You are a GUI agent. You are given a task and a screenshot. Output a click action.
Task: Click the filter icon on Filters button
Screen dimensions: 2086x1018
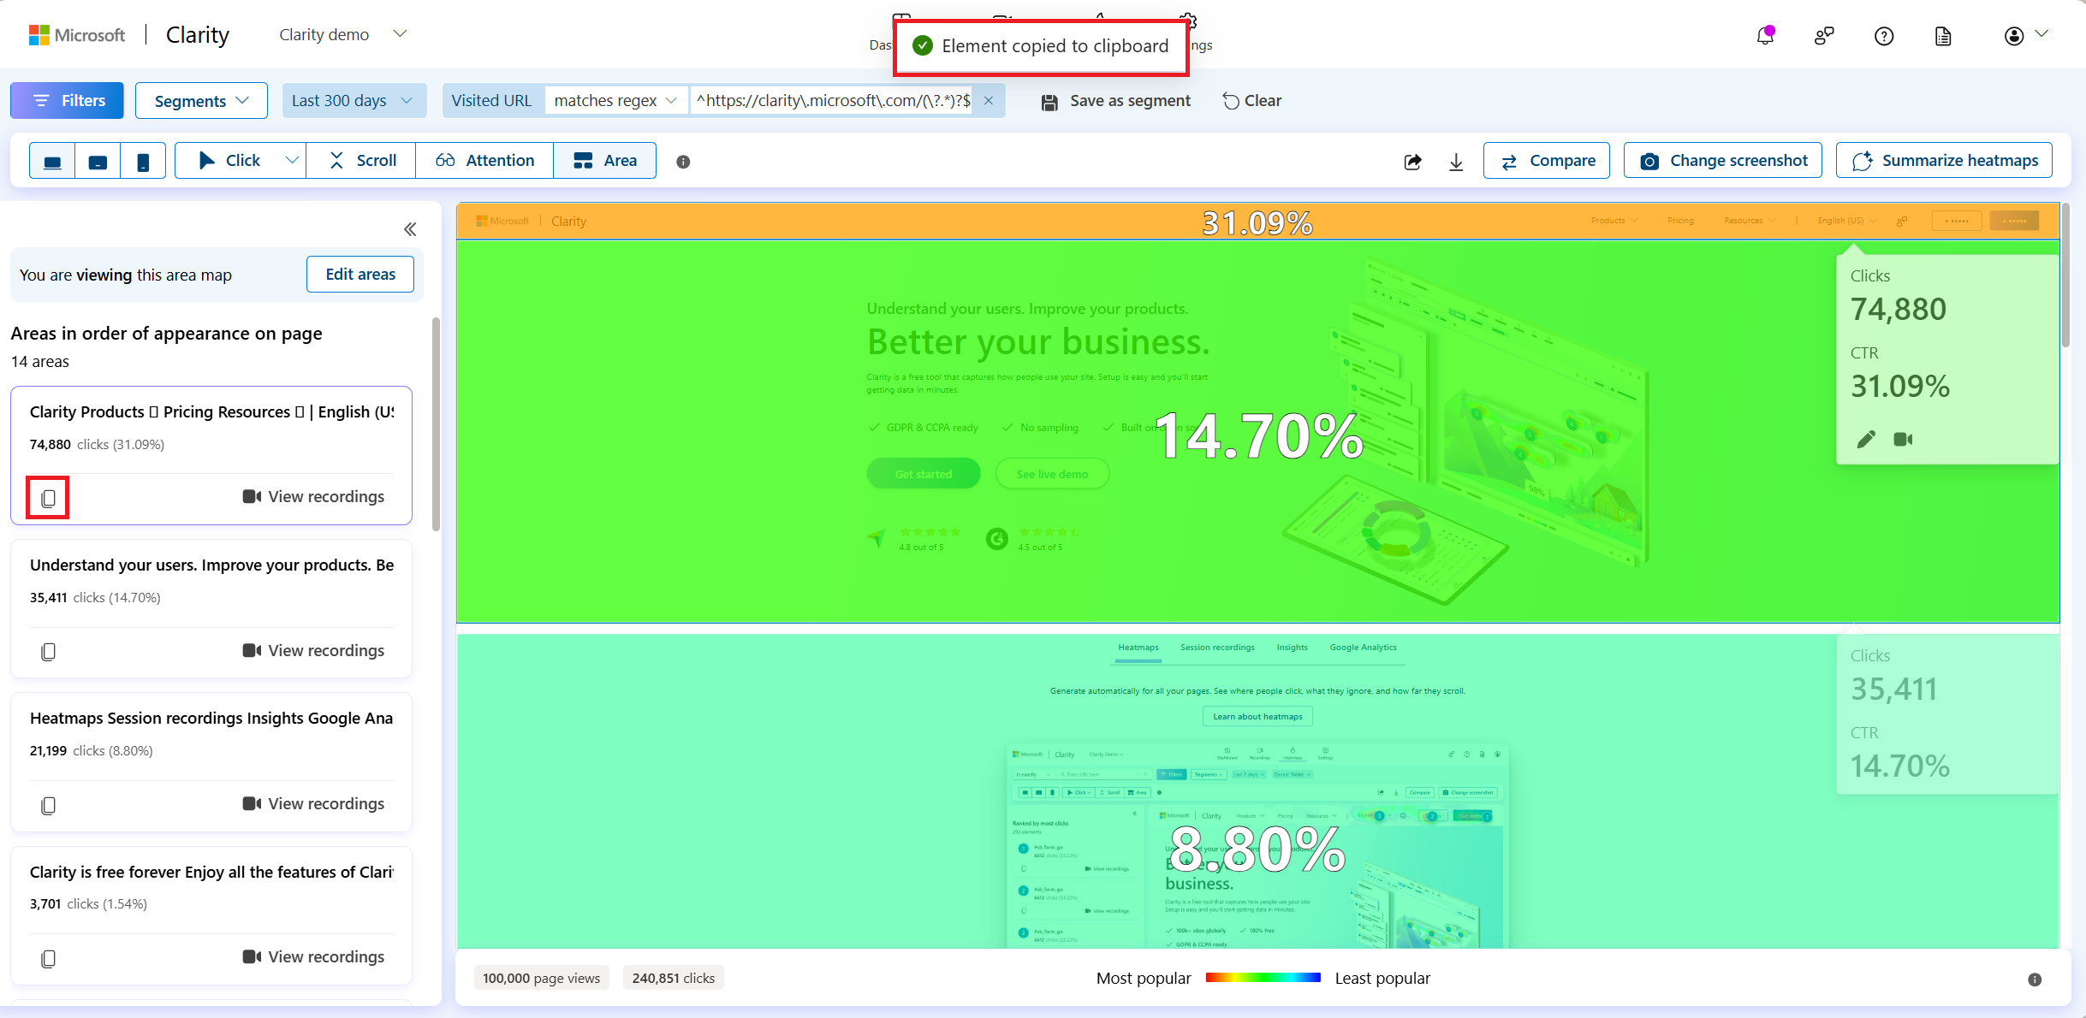[41, 101]
